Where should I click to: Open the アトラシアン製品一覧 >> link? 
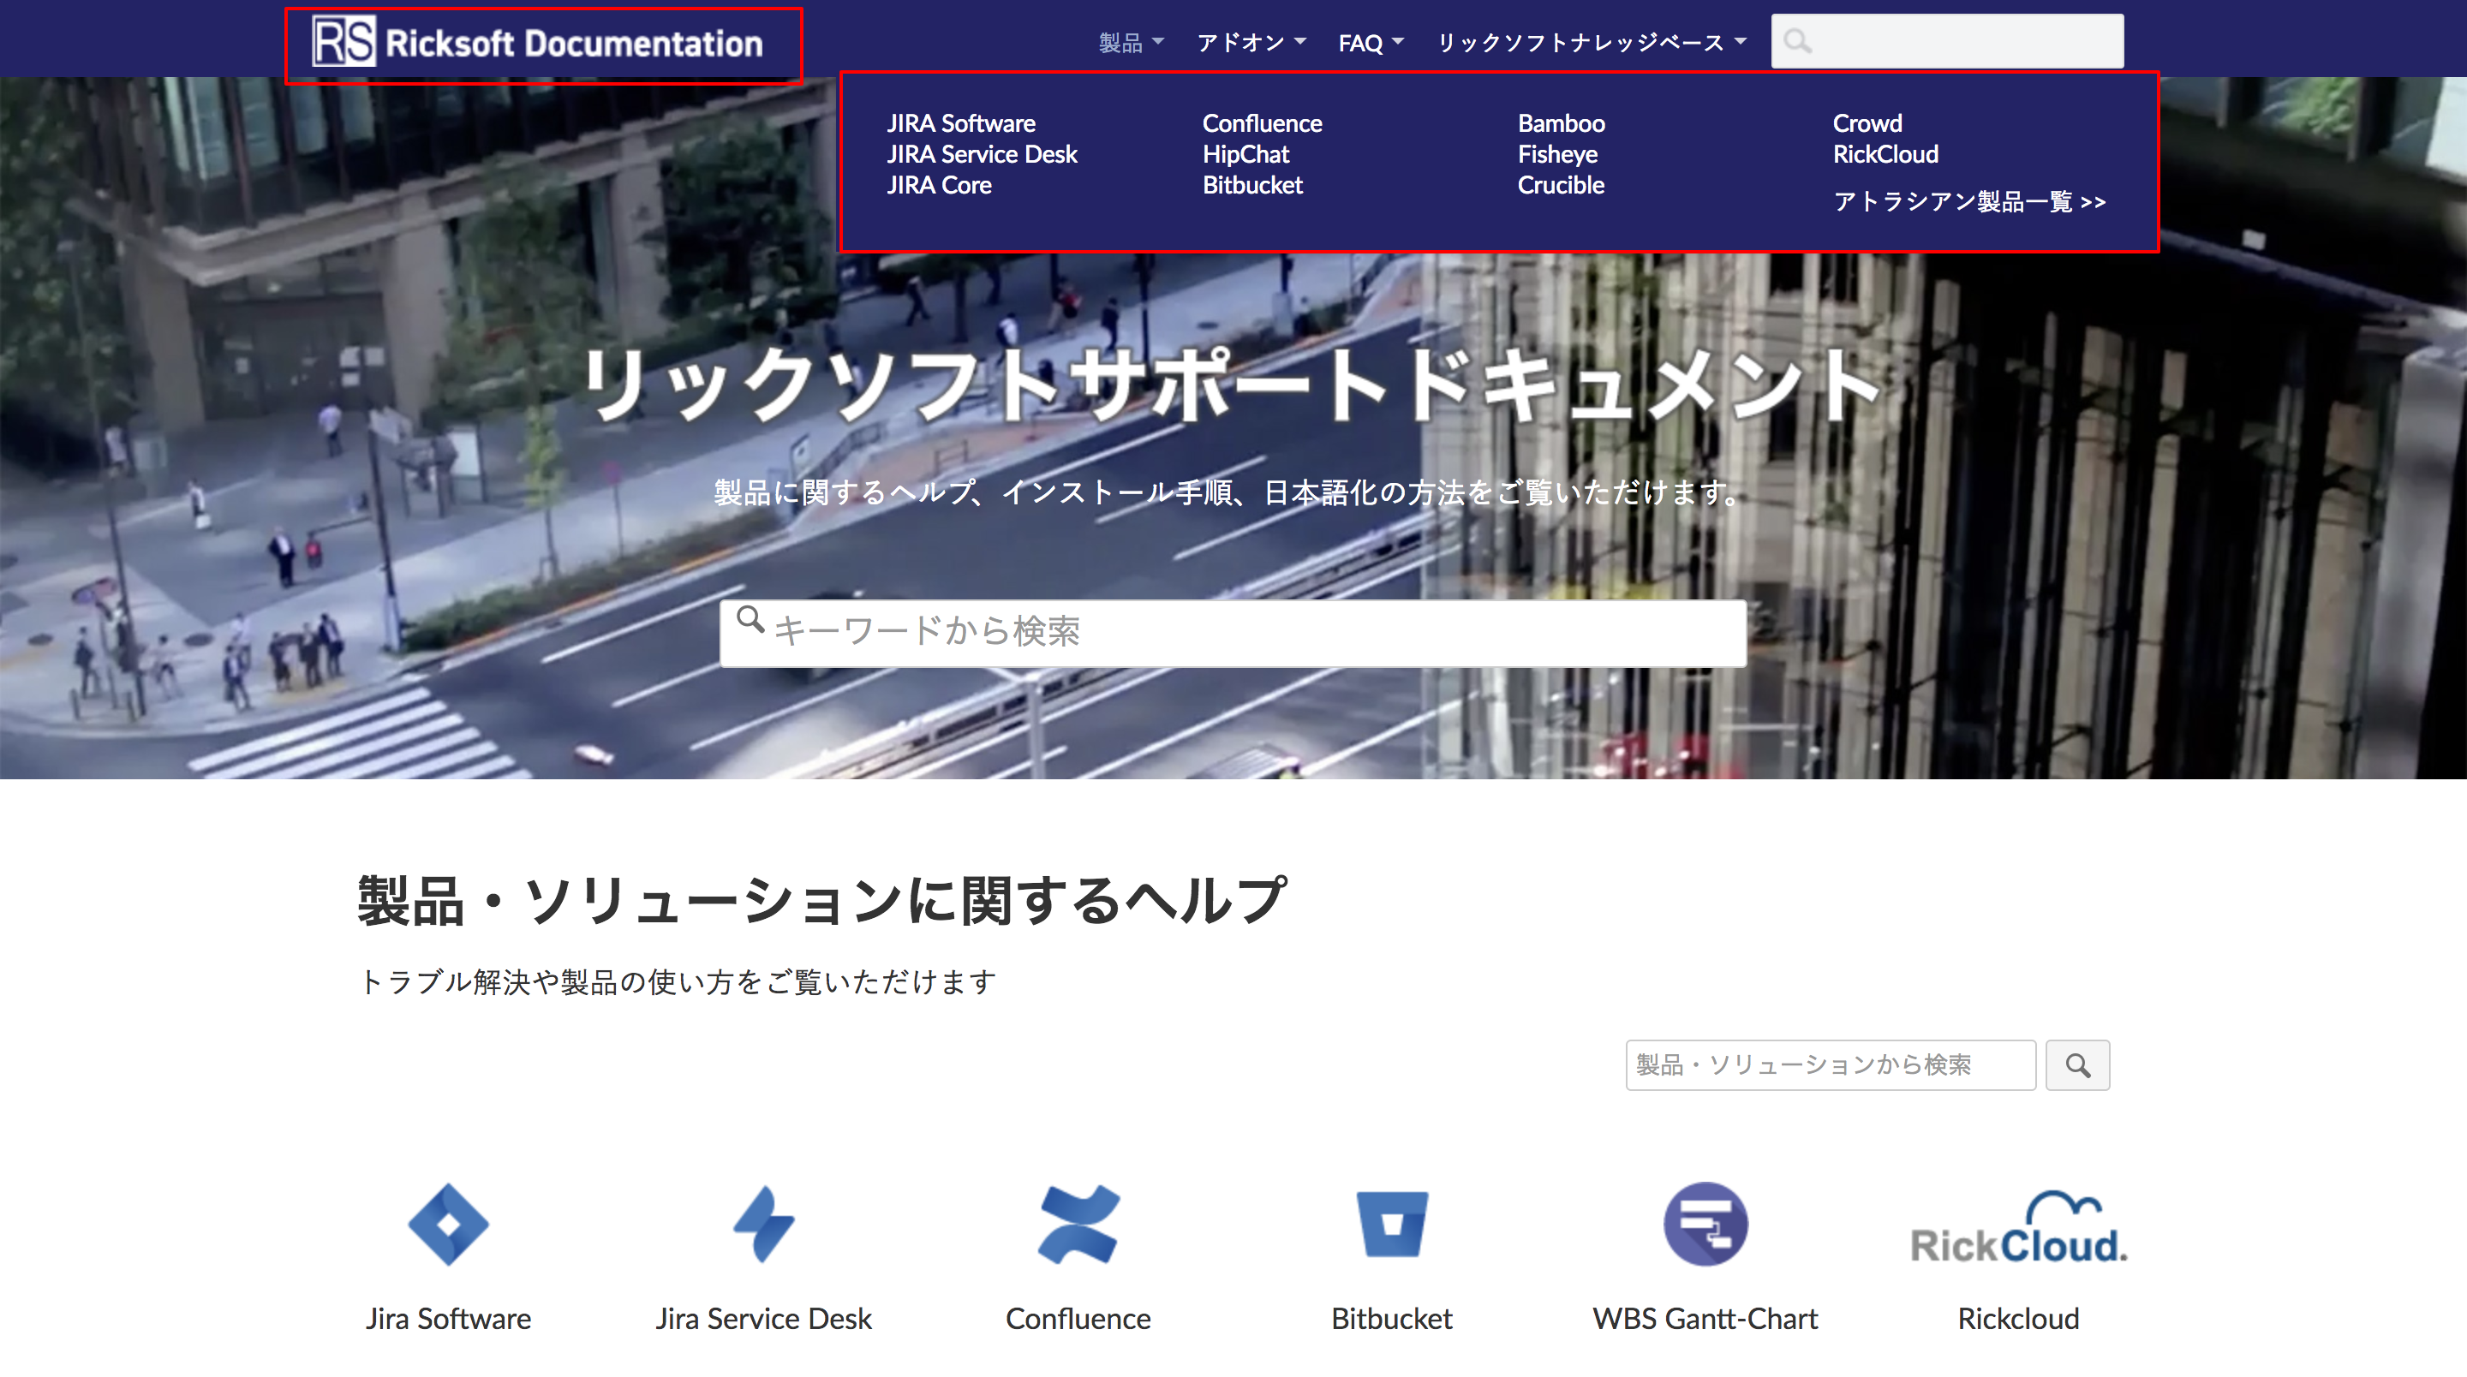coord(1969,201)
